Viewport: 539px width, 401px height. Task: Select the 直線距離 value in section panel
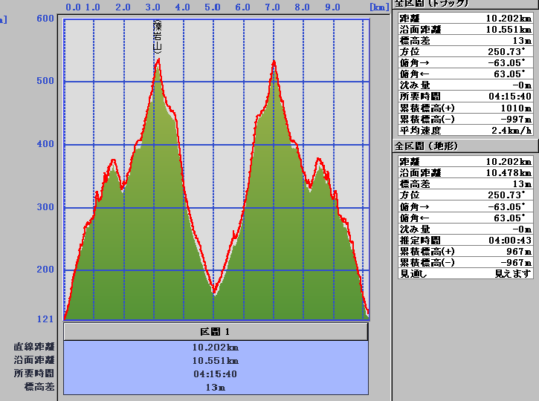216,347
